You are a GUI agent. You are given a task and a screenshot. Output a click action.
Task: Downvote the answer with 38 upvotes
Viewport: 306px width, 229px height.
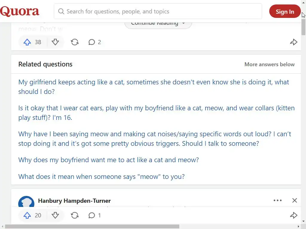click(x=55, y=42)
